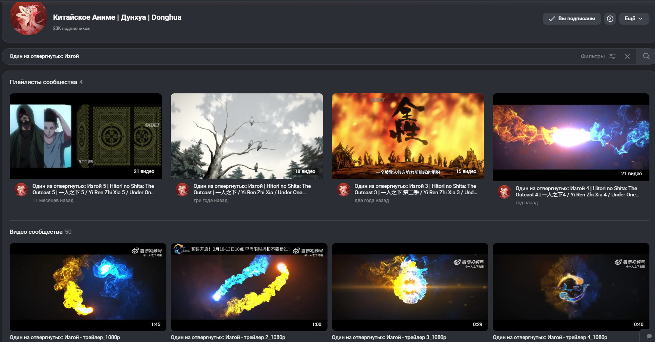655x342 pixels.
Task: Open the Фильтры filter settings
Action: coord(598,56)
